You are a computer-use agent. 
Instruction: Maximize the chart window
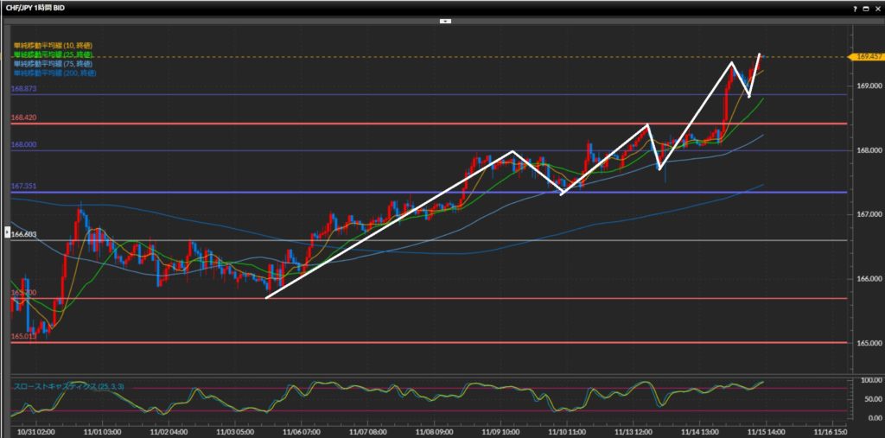867,7
